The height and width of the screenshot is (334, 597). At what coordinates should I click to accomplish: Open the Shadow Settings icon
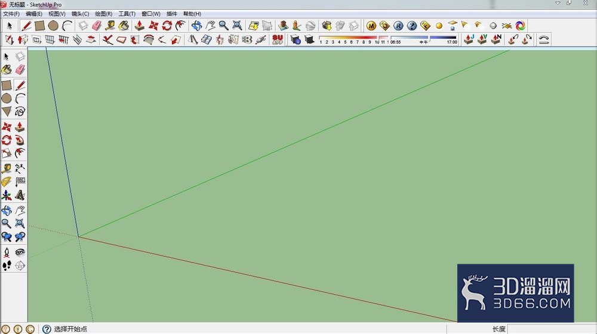(x=296, y=39)
